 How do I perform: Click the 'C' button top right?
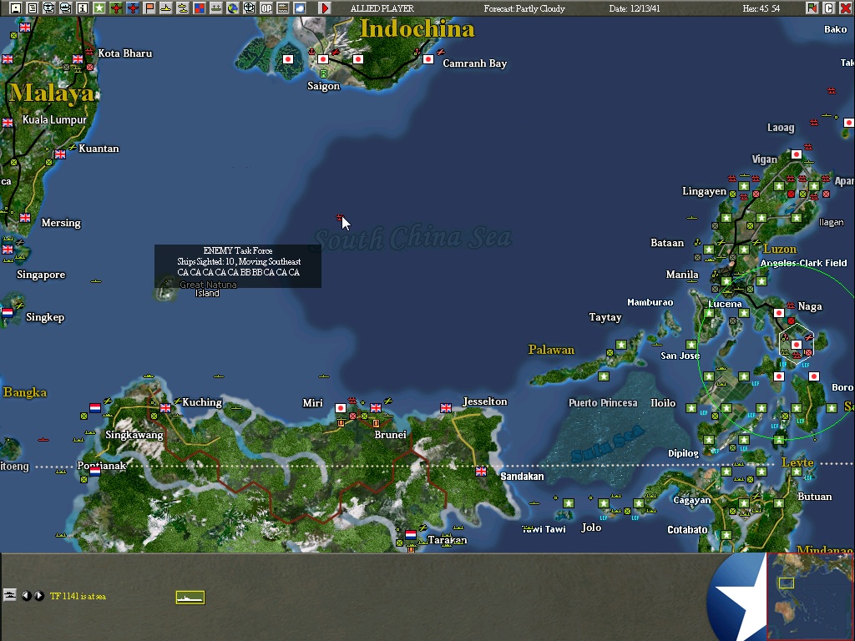click(829, 8)
